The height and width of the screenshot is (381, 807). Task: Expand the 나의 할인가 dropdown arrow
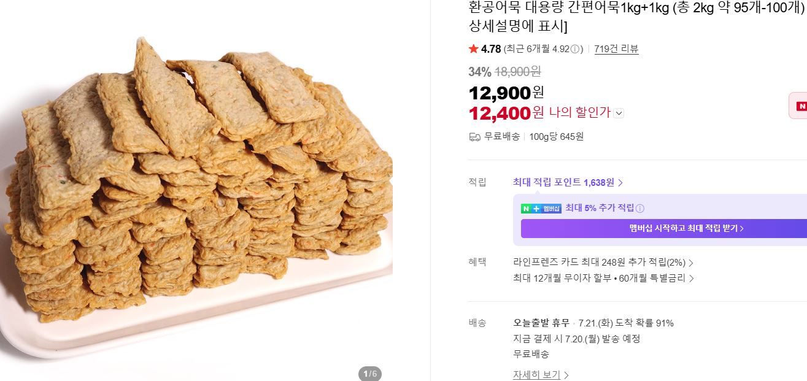tap(619, 113)
